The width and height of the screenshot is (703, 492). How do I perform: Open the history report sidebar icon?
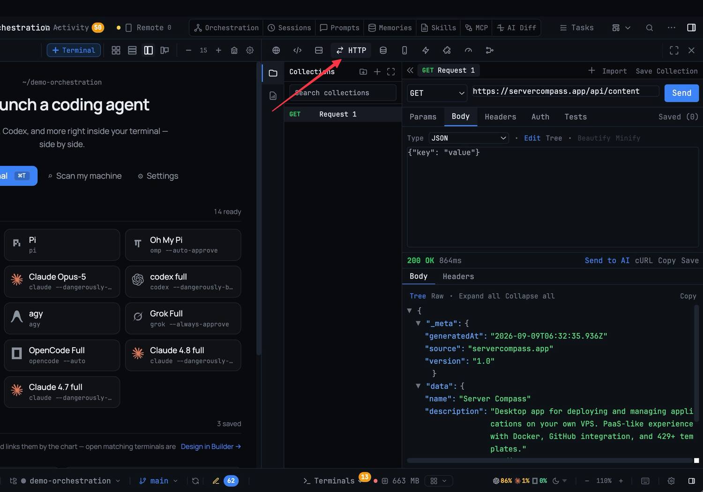click(273, 96)
